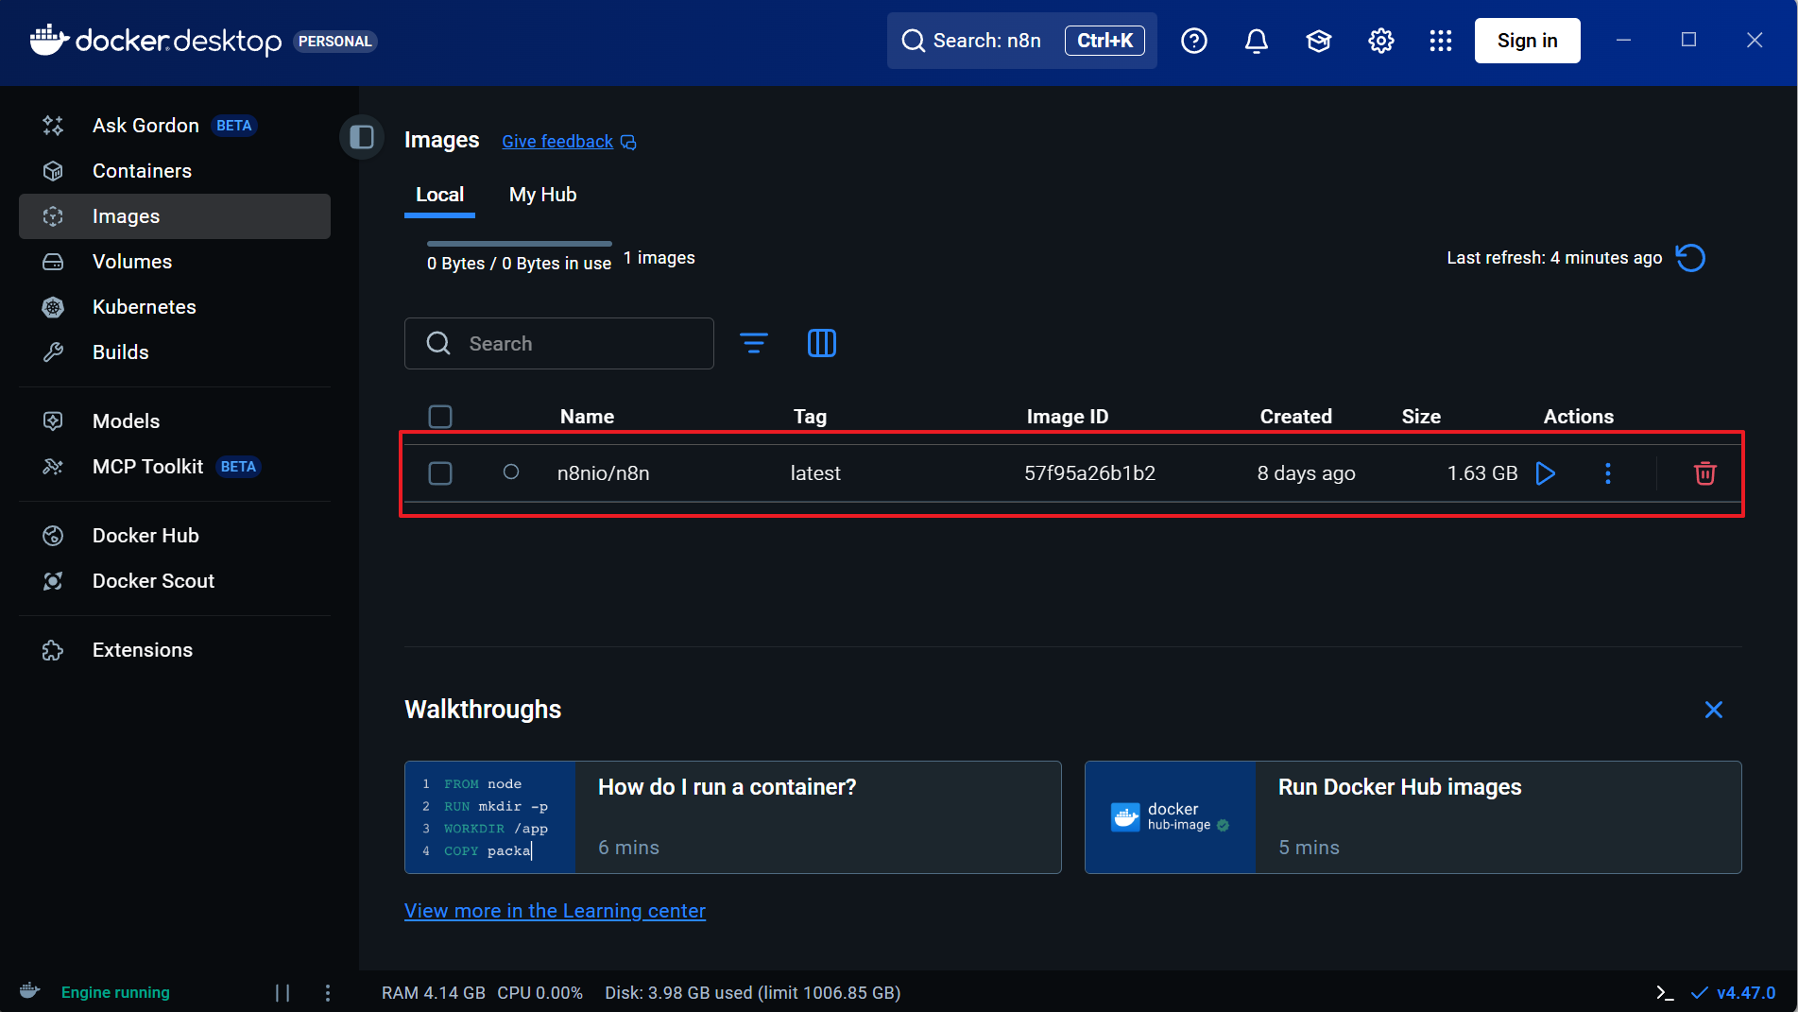Image resolution: width=1798 pixels, height=1012 pixels.
Task: Open the manage columns icon
Action: tap(821, 343)
